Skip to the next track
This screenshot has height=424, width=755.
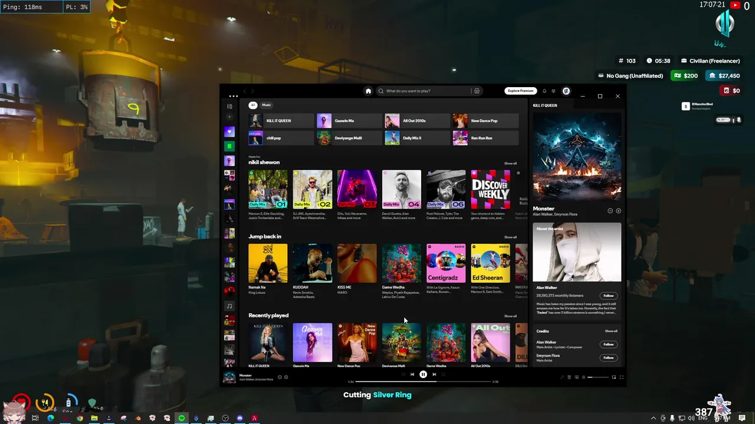434,374
